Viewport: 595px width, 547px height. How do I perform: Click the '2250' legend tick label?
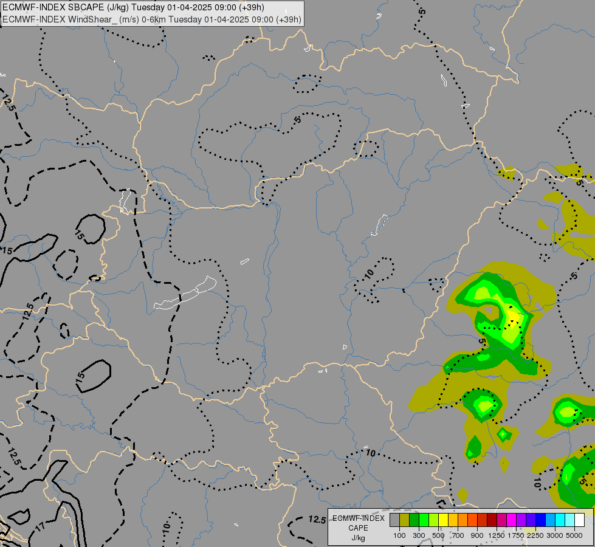(535, 535)
